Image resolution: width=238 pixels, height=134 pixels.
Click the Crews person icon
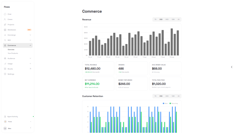point(5,19)
